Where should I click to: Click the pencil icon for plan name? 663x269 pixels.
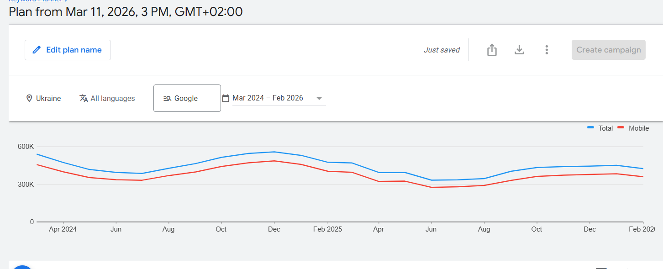click(37, 50)
